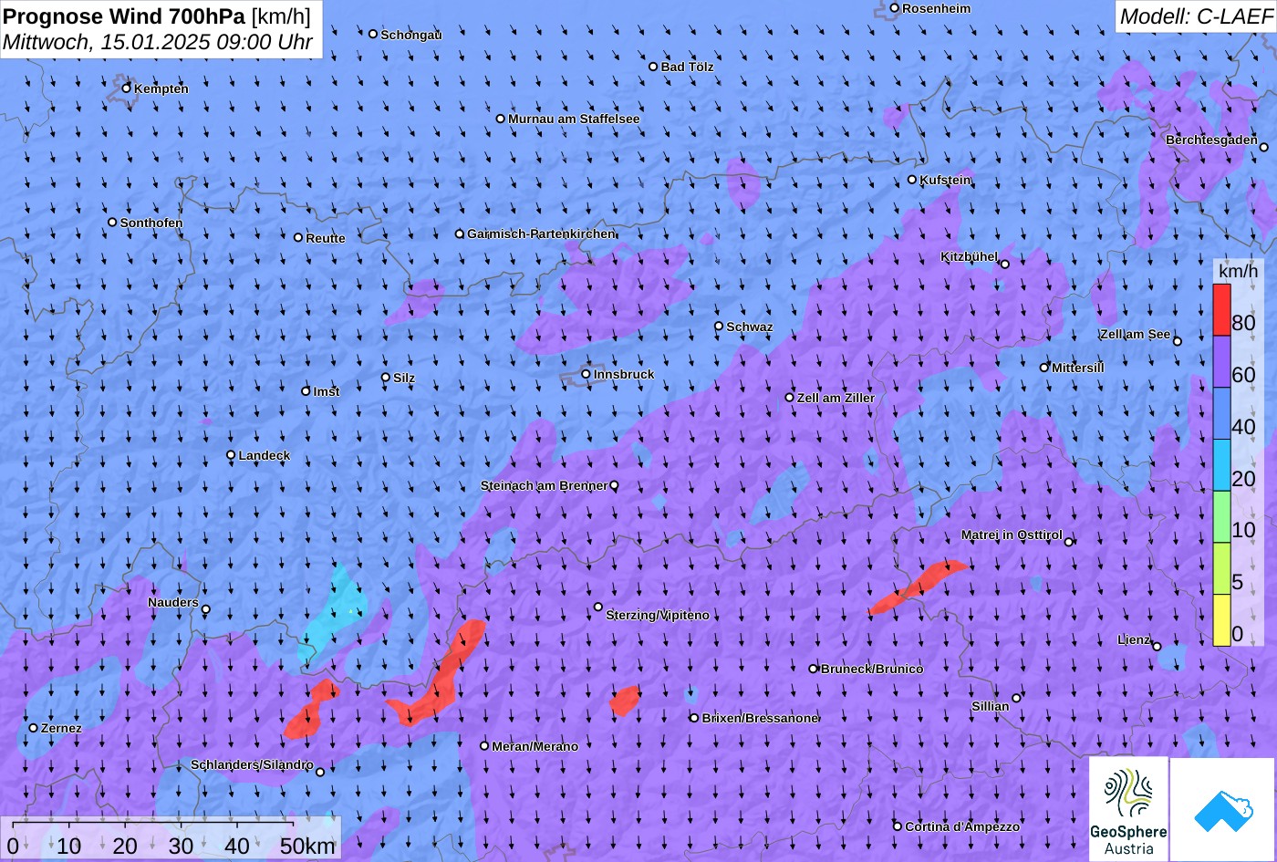Click the blue 40 km/h legend swatch

tap(1221, 414)
